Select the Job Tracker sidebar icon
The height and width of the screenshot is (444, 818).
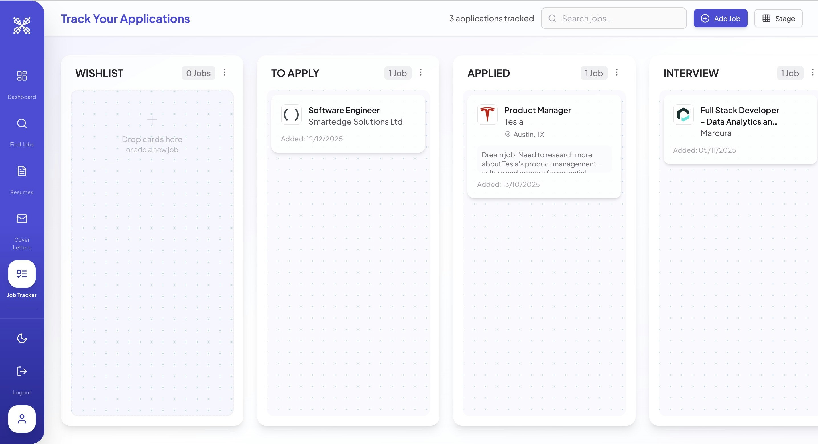pyautogui.click(x=22, y=274)
